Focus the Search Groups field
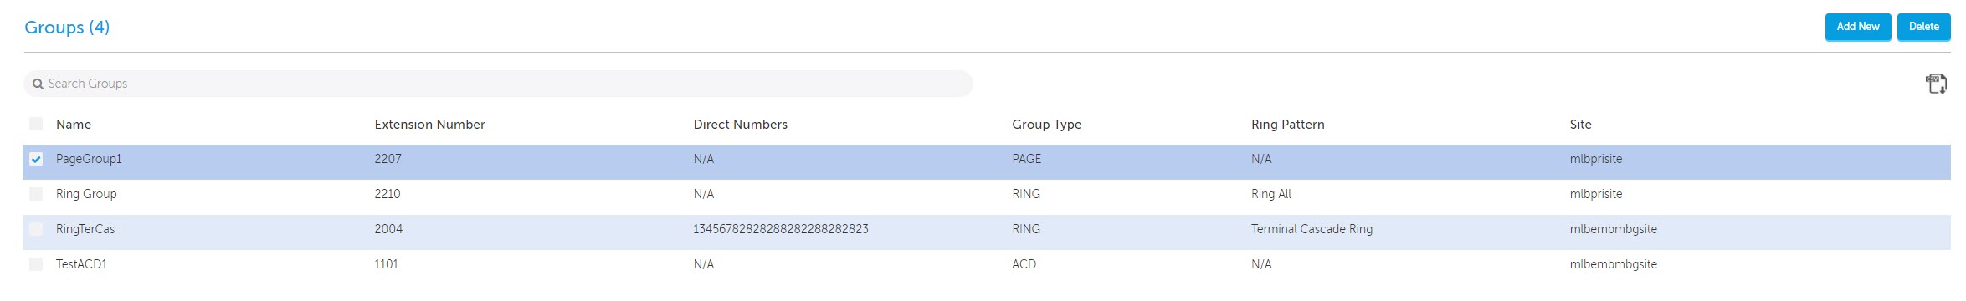Viewport: 1966px width, 301px height. point(498,84)
